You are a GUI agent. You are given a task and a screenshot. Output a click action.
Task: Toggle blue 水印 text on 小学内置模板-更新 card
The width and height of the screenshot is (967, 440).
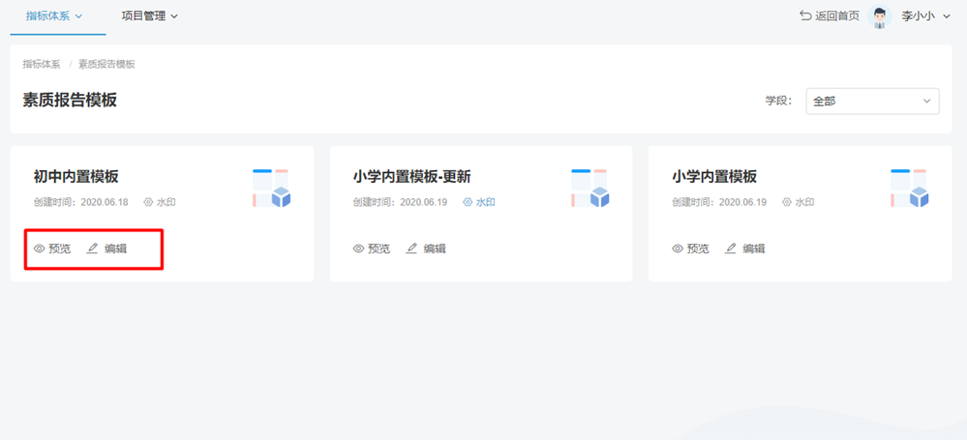[485, 202]
